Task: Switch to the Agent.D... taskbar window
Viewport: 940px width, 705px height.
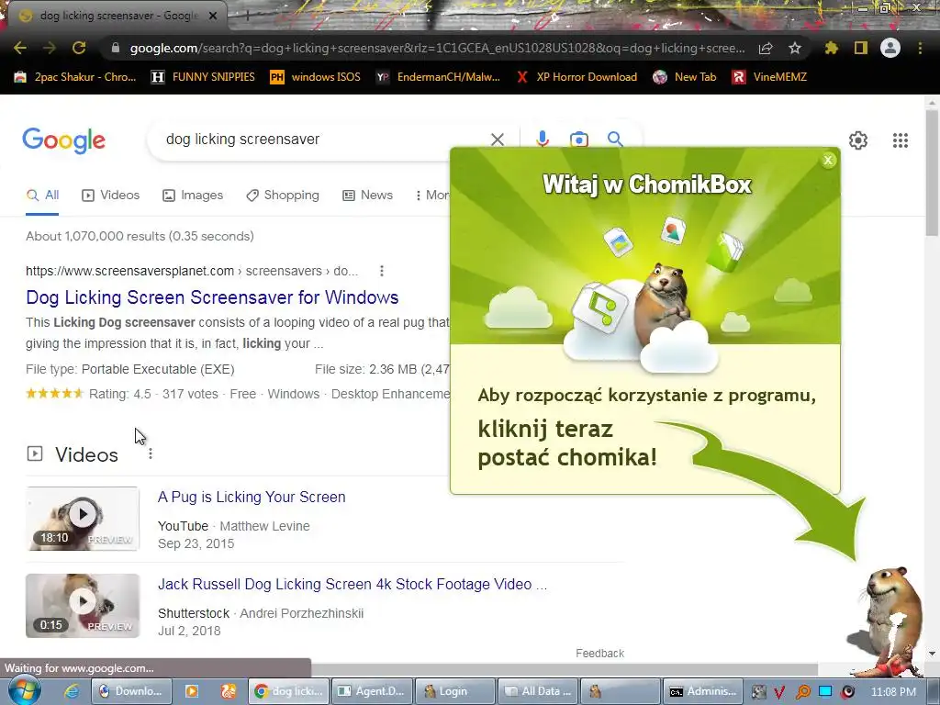Action: point(373,691)
